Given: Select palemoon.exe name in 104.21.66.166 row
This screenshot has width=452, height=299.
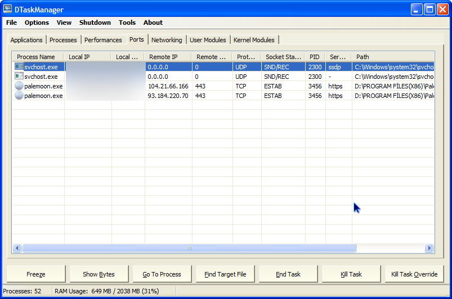Looking at the screenshot, I should click(x=43, y=86).
